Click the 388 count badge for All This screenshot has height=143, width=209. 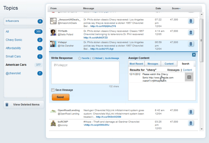click(x=38, y=31)
